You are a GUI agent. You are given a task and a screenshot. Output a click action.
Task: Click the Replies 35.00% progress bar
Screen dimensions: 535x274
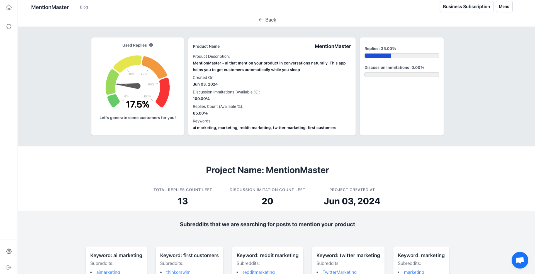coord(402,56)
